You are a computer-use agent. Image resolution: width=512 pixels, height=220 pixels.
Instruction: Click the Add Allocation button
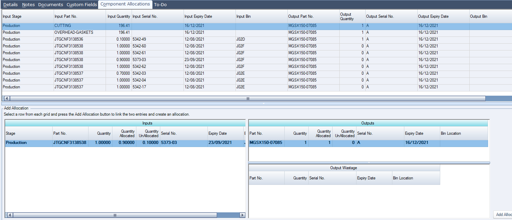point(503,215)
